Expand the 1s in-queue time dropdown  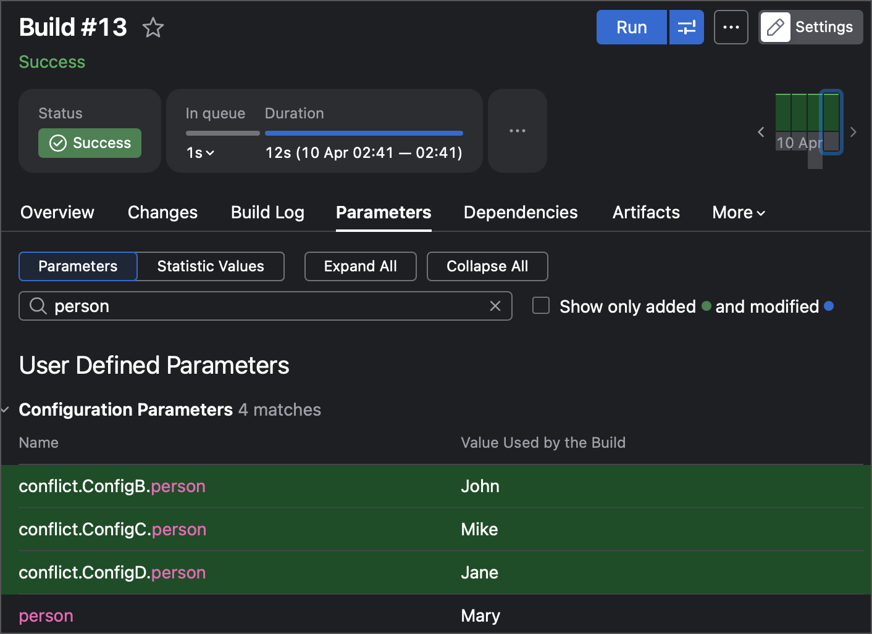[x=201, y=153]
